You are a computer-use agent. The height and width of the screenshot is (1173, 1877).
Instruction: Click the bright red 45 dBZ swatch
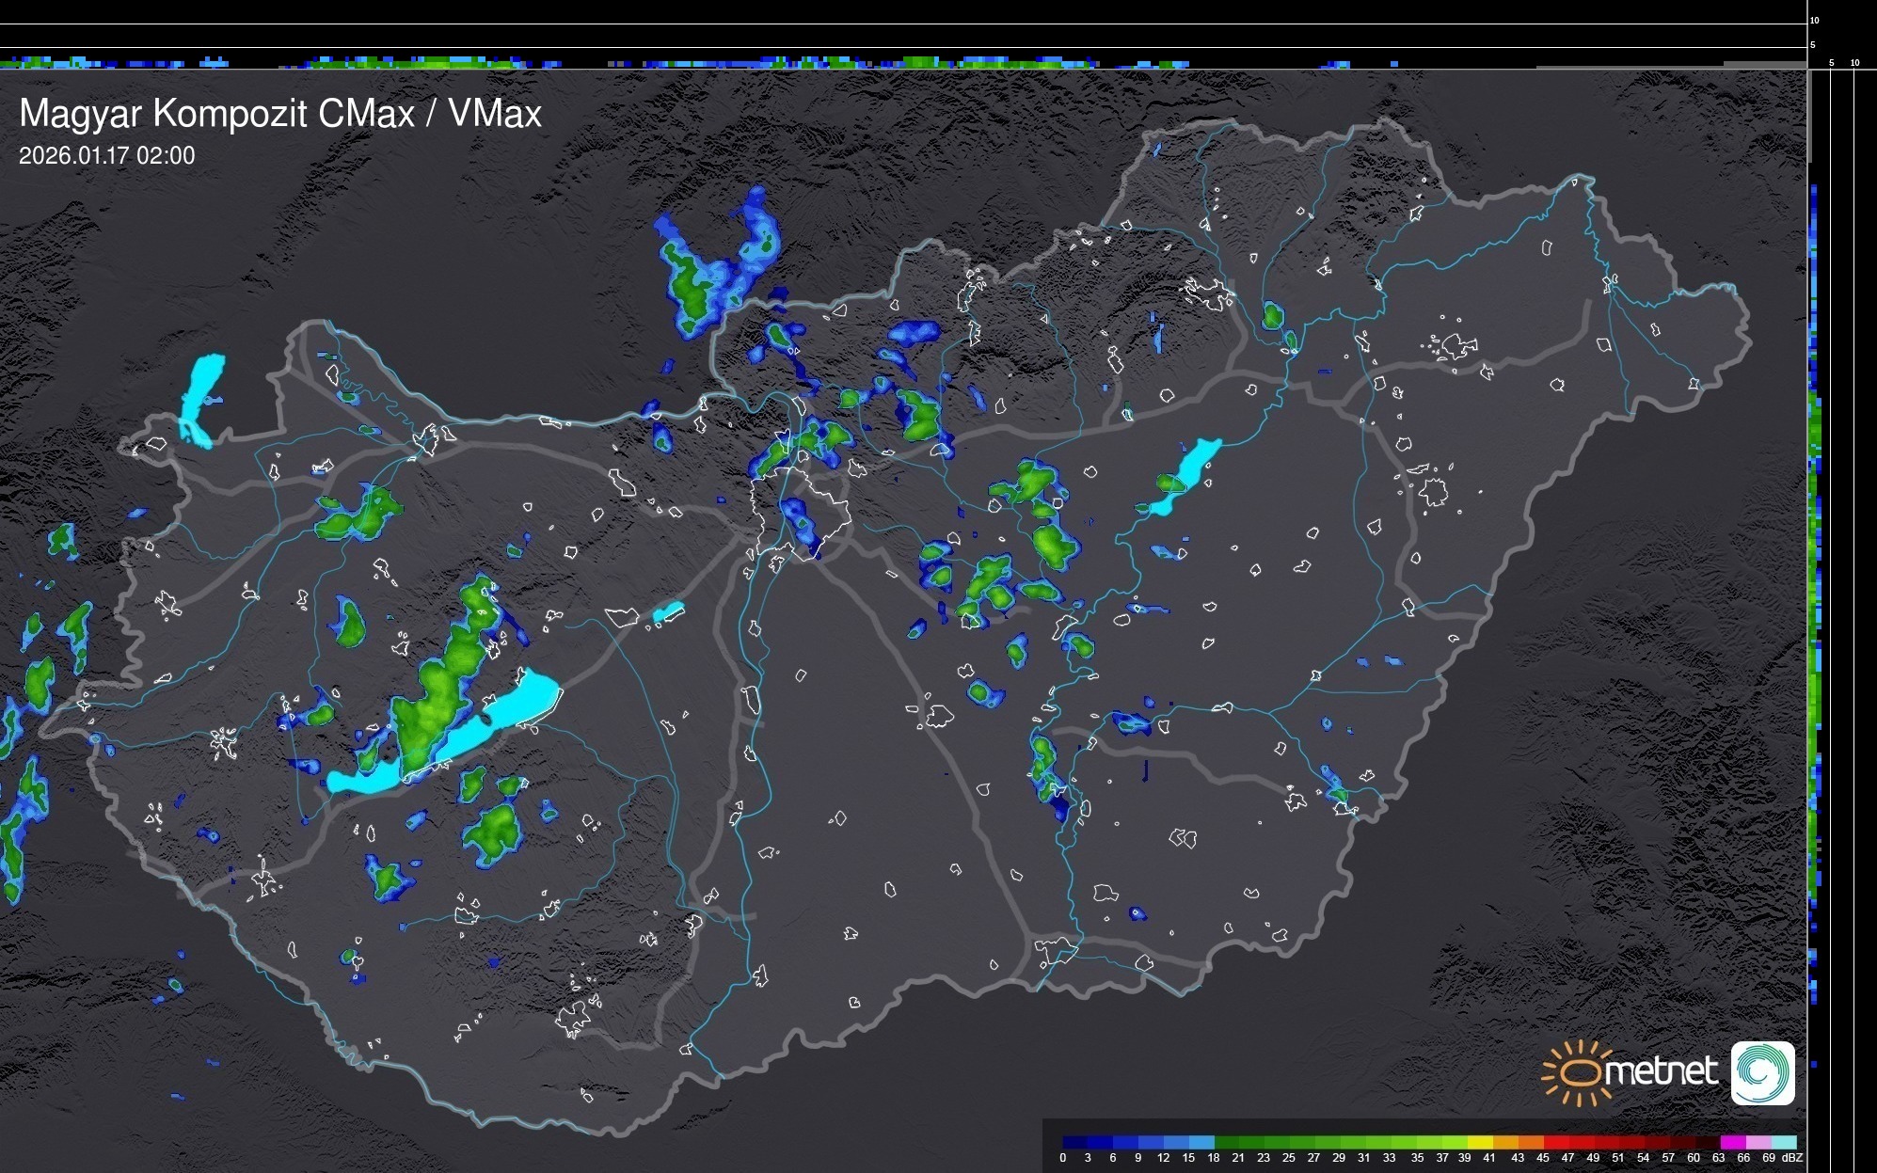(x=1554, y=1142)
